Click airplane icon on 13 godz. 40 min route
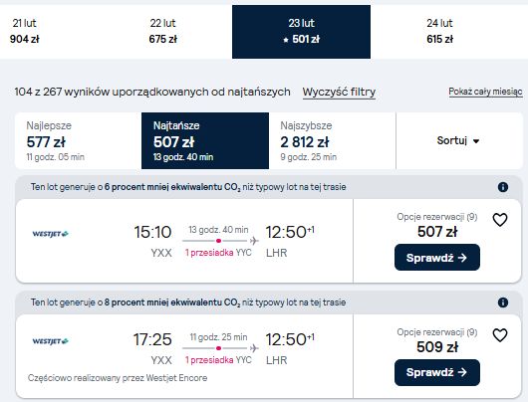This screenshot has width=528, height=402. click(254, 241)
